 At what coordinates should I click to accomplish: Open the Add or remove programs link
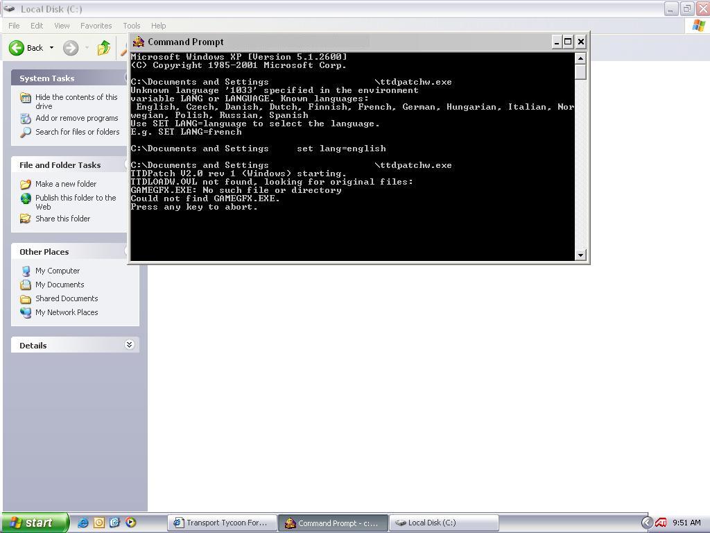click(77, 118)
